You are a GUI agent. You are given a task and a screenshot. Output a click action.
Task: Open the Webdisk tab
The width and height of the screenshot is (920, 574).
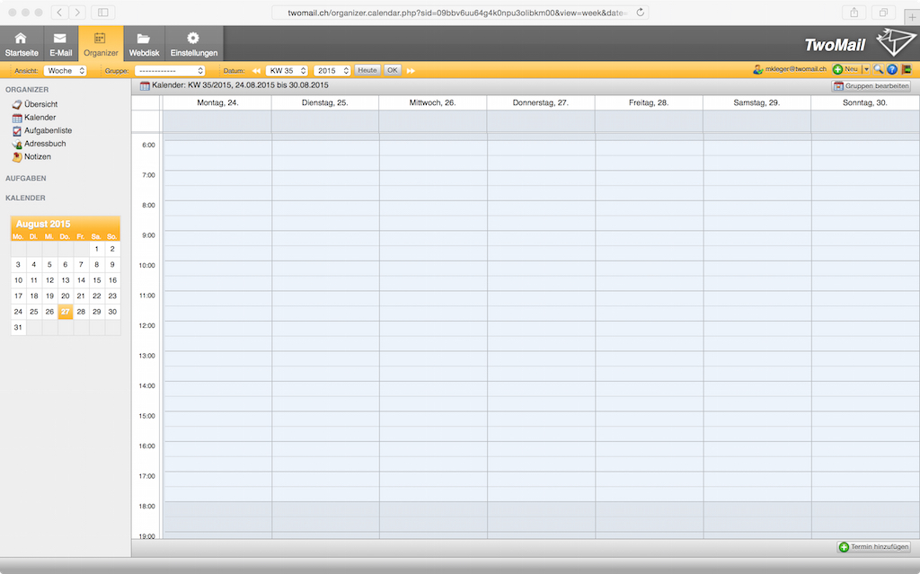pos(144,43)
